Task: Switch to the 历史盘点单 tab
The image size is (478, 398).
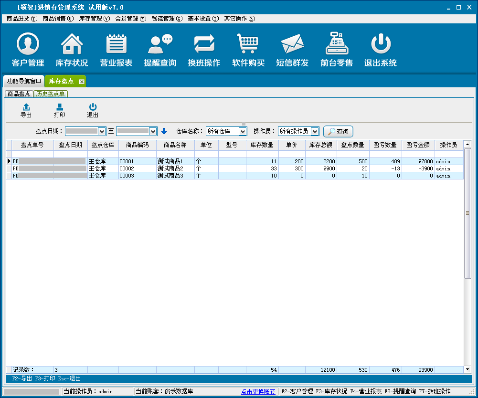Action: 51,94
